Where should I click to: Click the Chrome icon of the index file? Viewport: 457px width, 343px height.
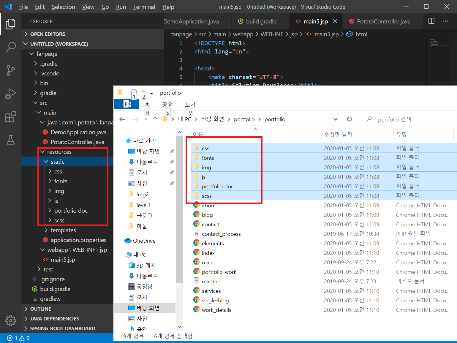pyautogui.click(x=196, y=252)
